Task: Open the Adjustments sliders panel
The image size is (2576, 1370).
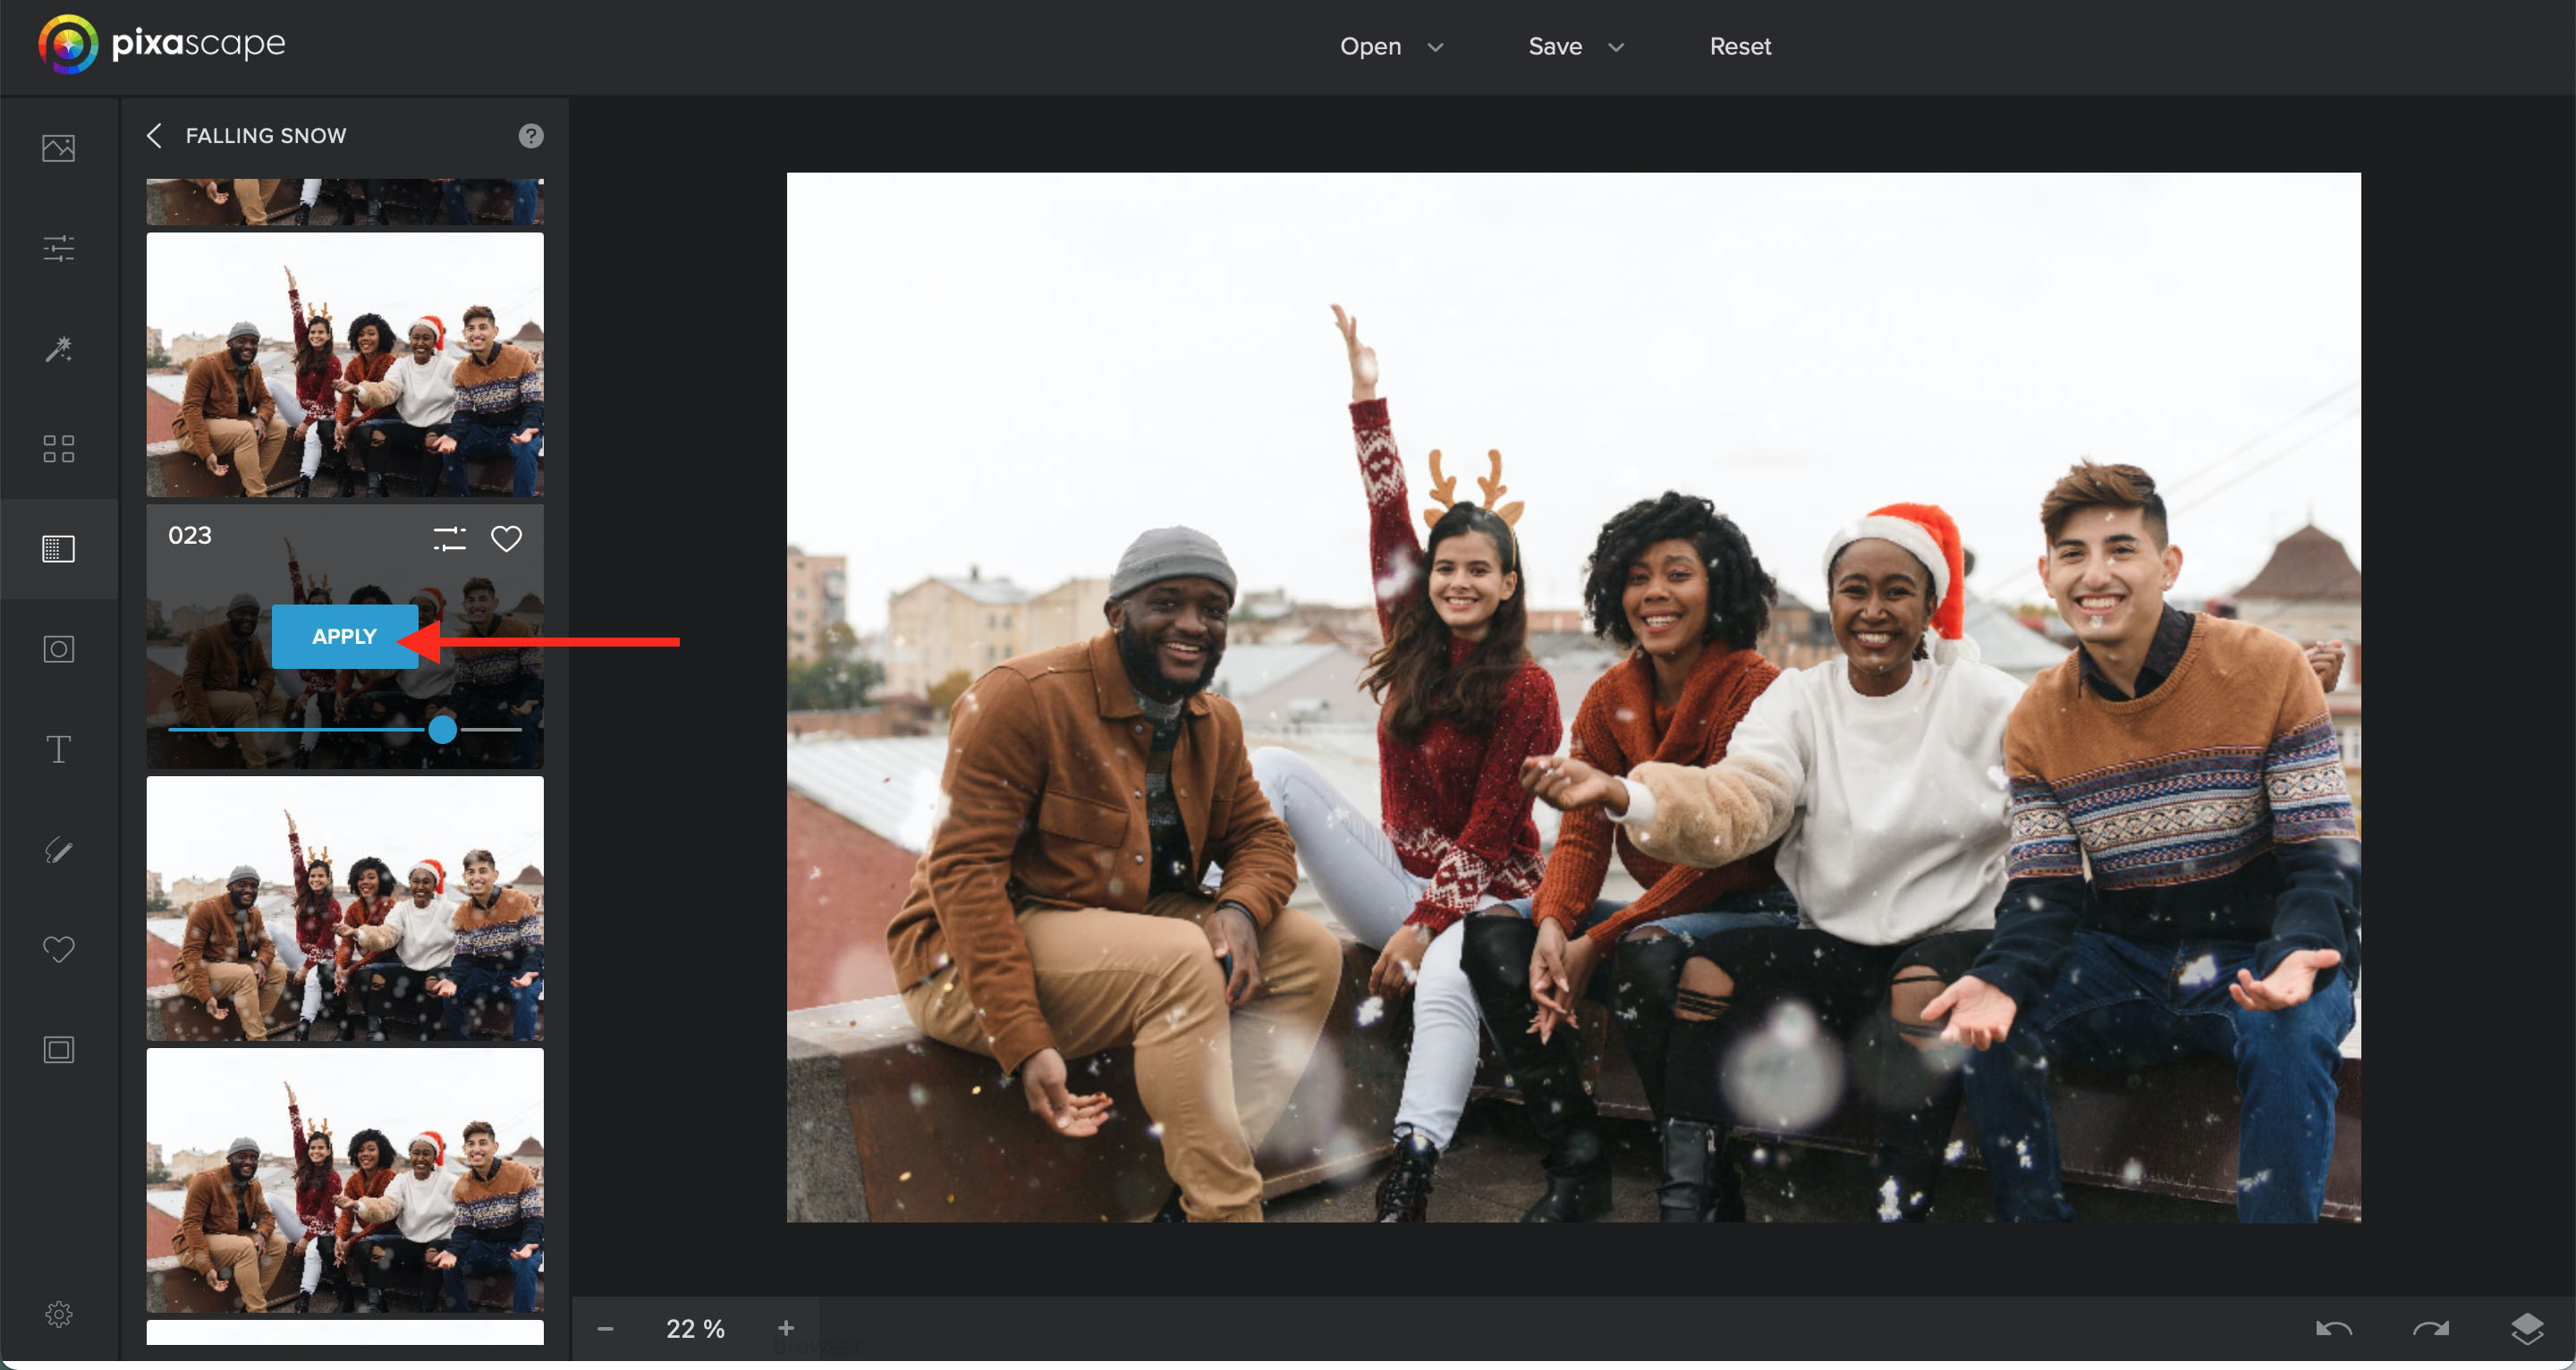Action: click(x=58, y=248)
